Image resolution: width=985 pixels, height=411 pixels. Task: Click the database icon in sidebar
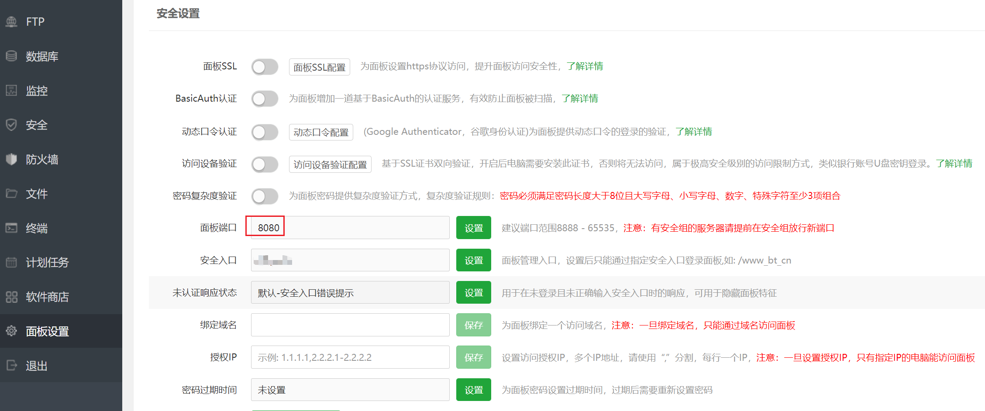(x=11, y=56)
